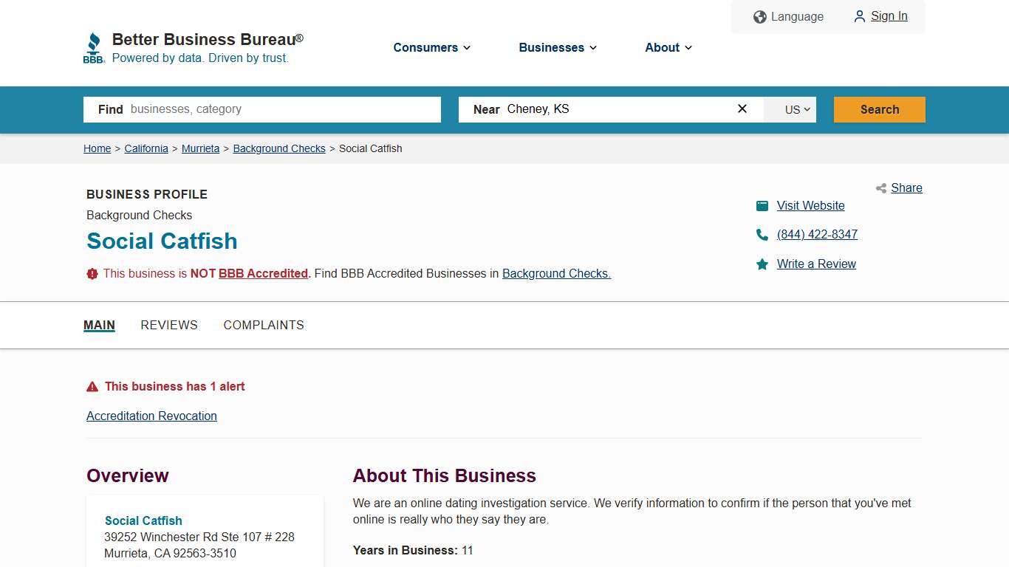Viewport: 1009px width, 567px height.
Task: Click the Sign In person icon
Action: click(859, 16)
